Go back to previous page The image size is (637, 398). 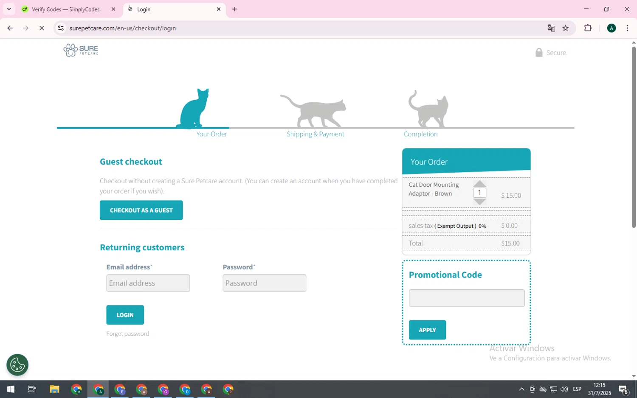coord(10,28)
